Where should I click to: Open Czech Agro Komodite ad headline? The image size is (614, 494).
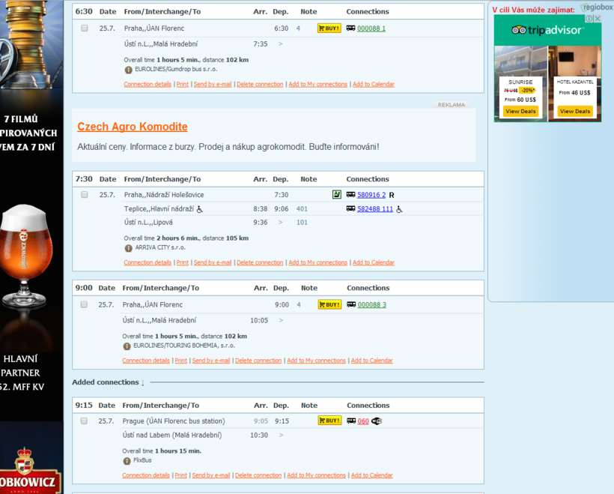pos(133,127)
